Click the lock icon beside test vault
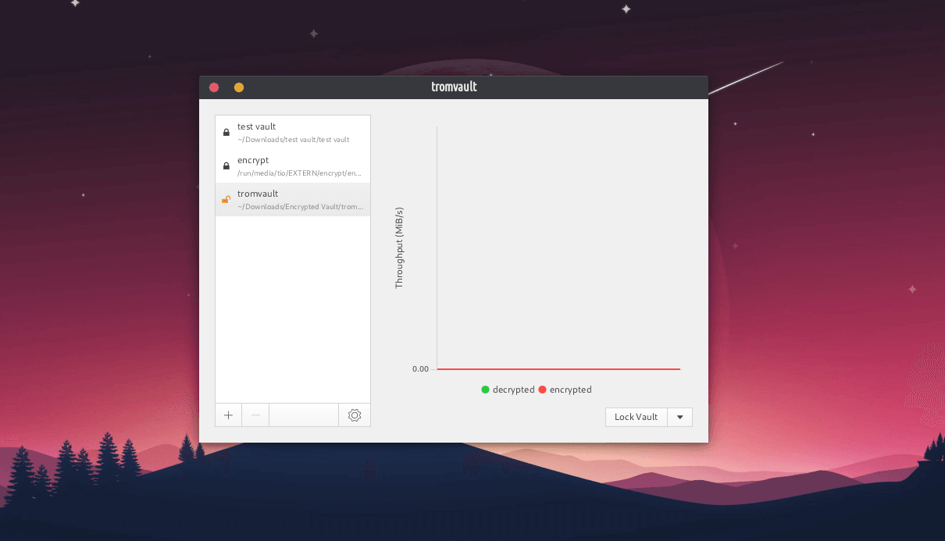 [x=226, y=133]
